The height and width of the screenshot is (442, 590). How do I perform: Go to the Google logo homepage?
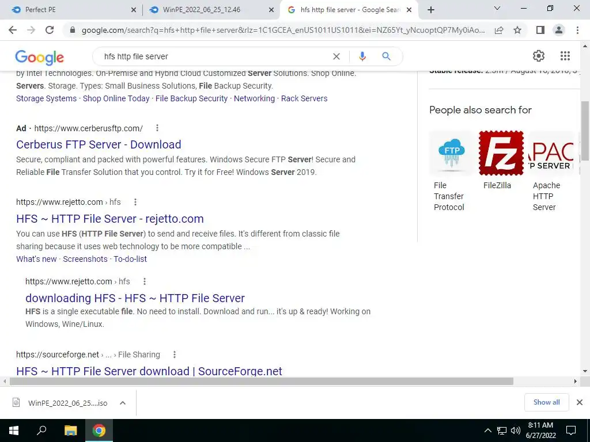pyautogui.click(x=40, y=57)
